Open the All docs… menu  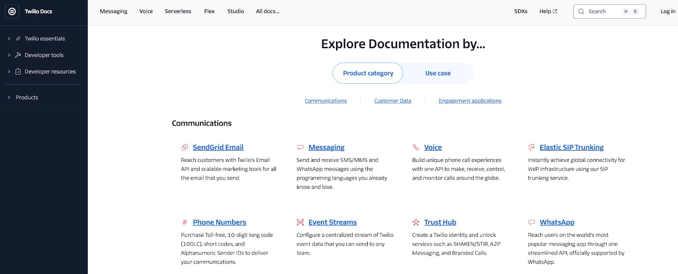267,11
